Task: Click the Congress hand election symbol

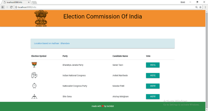Action: point(34,75)
